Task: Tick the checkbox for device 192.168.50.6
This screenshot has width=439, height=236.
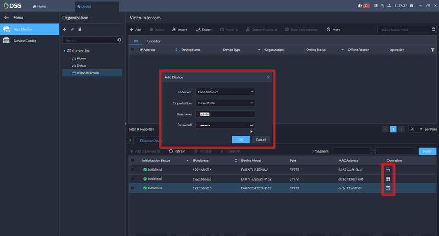Action: click(132, 170)
